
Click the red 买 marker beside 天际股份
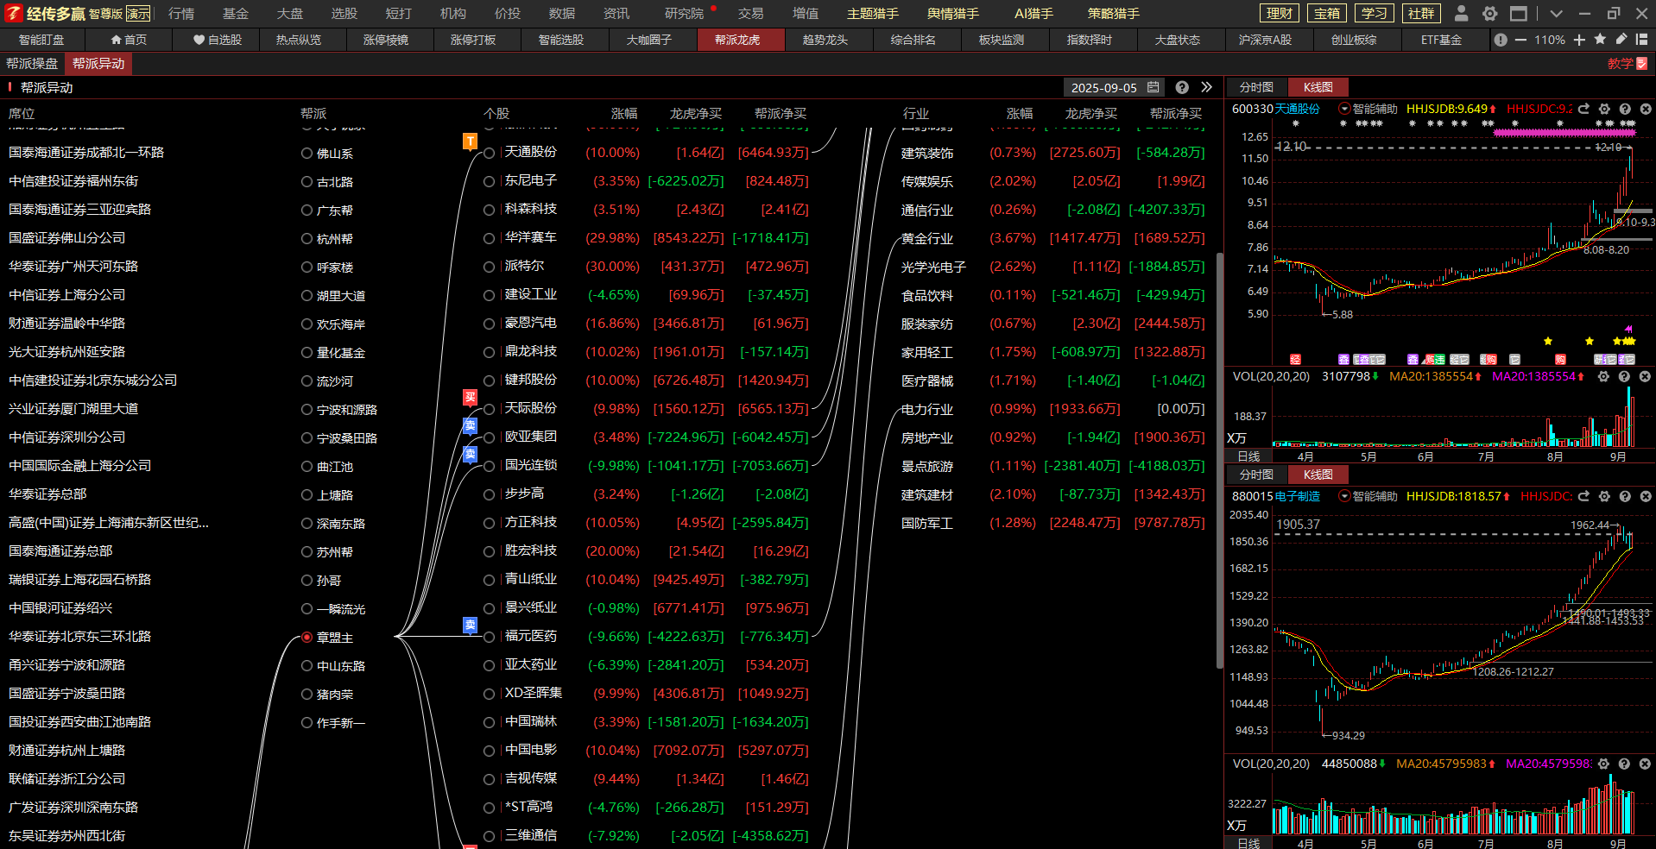coord(470,398)
